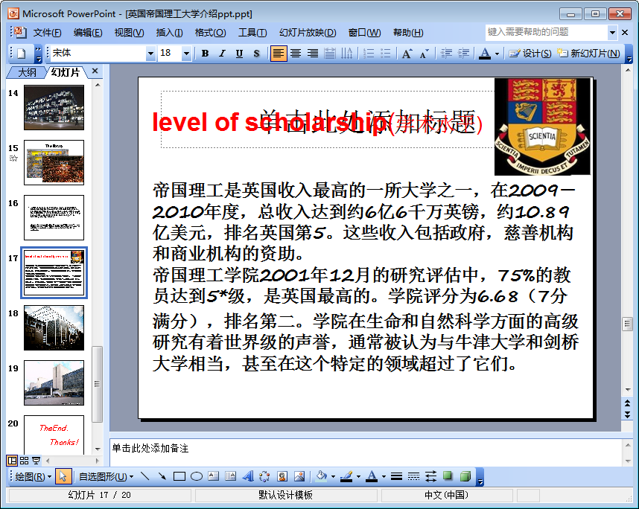The image size is (639, 509).
Task: Open the 窗口 (Window) menu
Action: pyautogui.click(x=365, y=33)
